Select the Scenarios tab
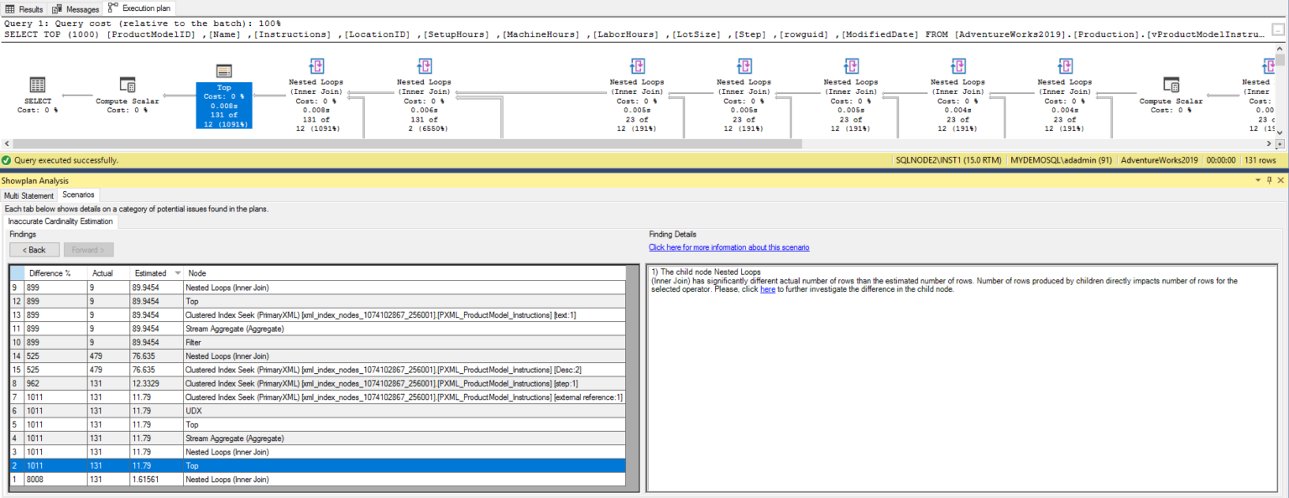1289x498 pixels. pyautogui.click(x=78, y=195)
